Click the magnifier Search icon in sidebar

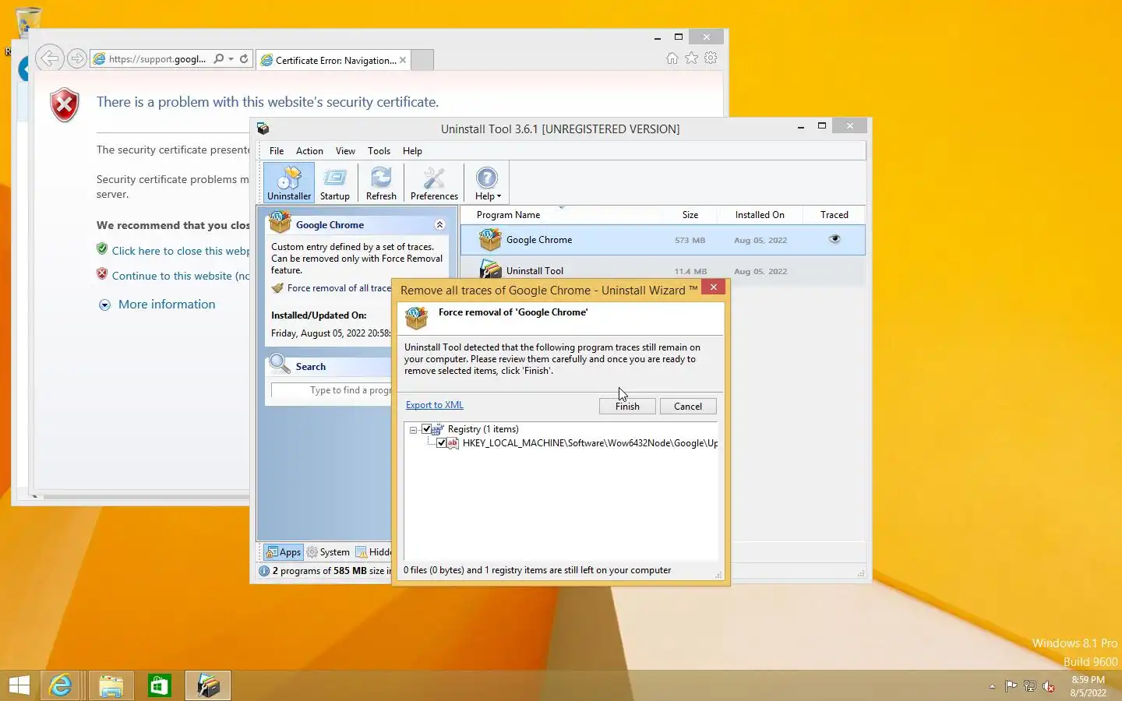(280, 364)
